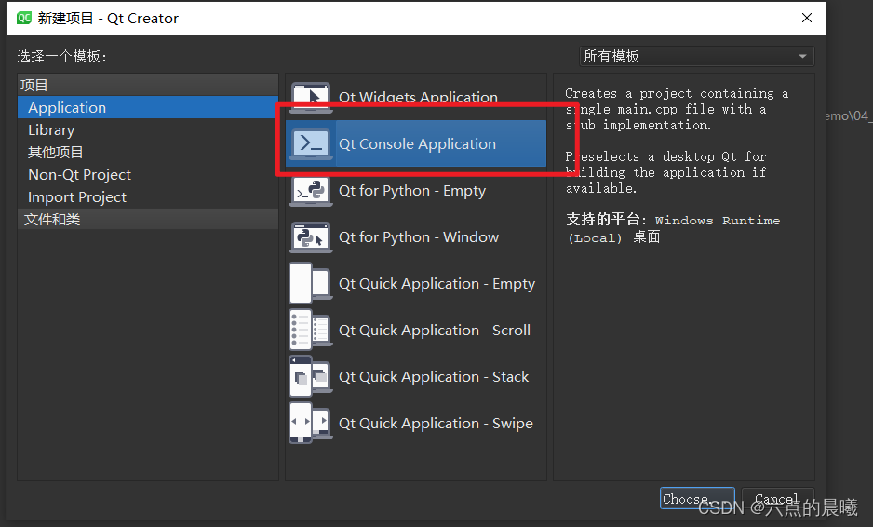Click the Qt Quick Application - Swipe icon
Viewport: 873px width, 527px height.
pos(311,424)
